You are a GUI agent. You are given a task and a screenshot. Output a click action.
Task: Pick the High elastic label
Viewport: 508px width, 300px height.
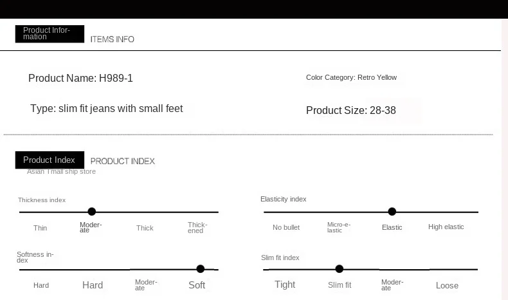coord(446,227)
